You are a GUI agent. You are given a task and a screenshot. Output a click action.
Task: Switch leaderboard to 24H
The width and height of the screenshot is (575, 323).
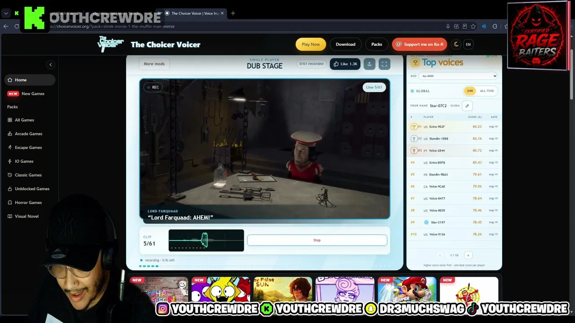point(470,91)
